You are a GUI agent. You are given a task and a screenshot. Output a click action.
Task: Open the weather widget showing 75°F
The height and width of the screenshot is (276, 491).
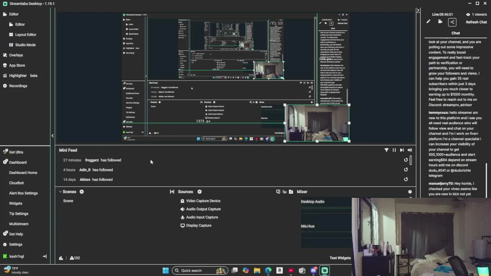tap(16, 271)
